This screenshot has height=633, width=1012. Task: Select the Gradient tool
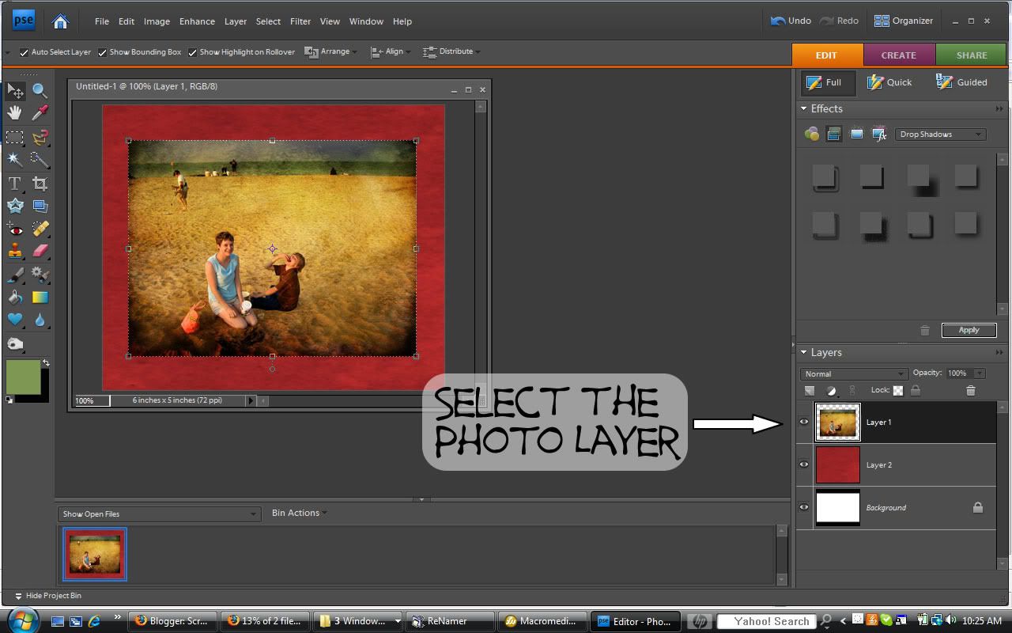point(40,298)
